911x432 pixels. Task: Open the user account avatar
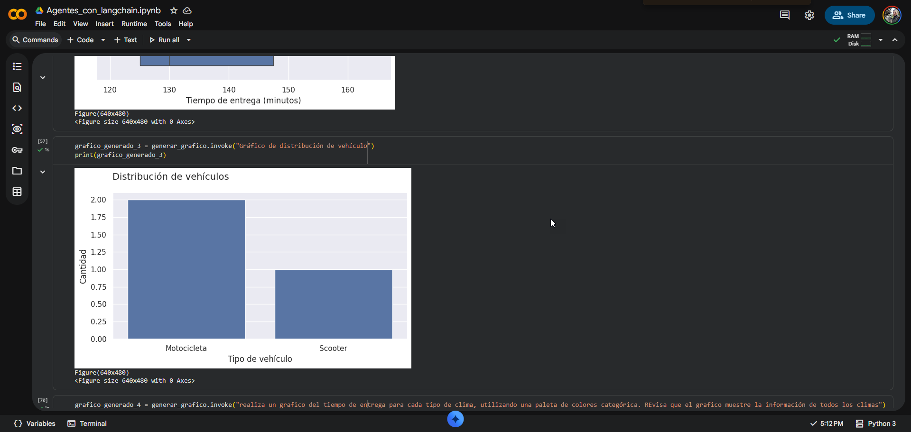[x=892, y=15]
